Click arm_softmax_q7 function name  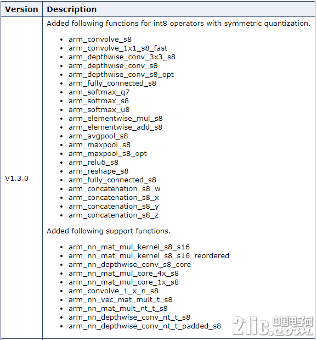point(99,92)
